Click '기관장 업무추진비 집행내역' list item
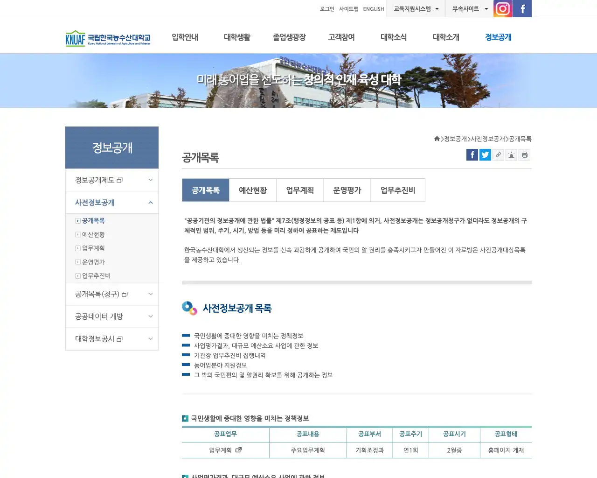Screen dimensions: 597x478 (x=229, y=356)
